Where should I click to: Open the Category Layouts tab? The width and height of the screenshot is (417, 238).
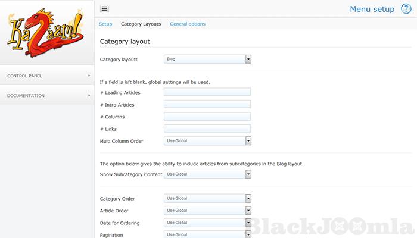click(x=141, y=24)
